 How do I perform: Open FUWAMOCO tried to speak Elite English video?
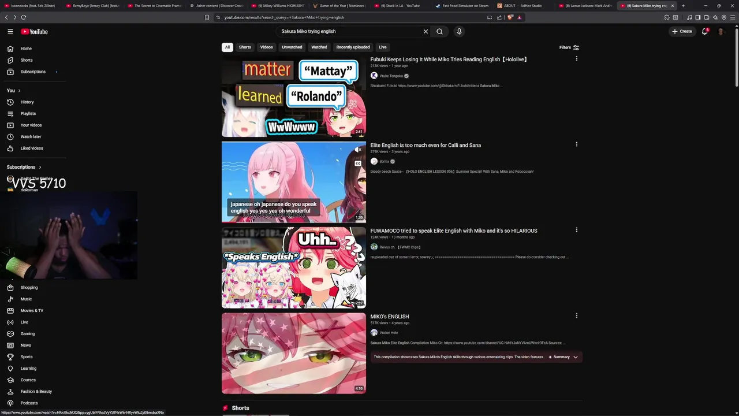coord(454,231)
